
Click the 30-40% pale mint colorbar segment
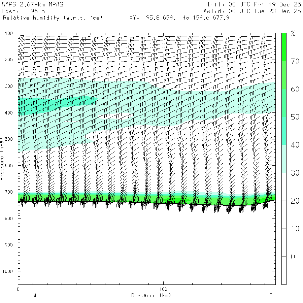[284, 159]
